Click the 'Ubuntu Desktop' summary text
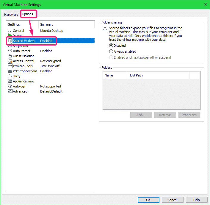This screenshot has height=205, width=210. pyautogui.click(x=52, y=31)
